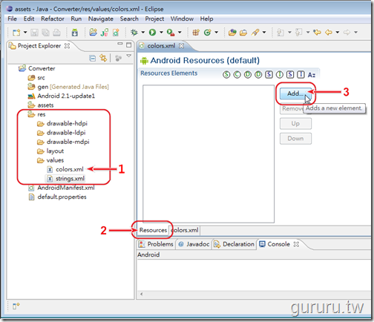Click the New wizard toolbar icon
The height and width of the screenshot is (322, 374).
tap(16, 33)
